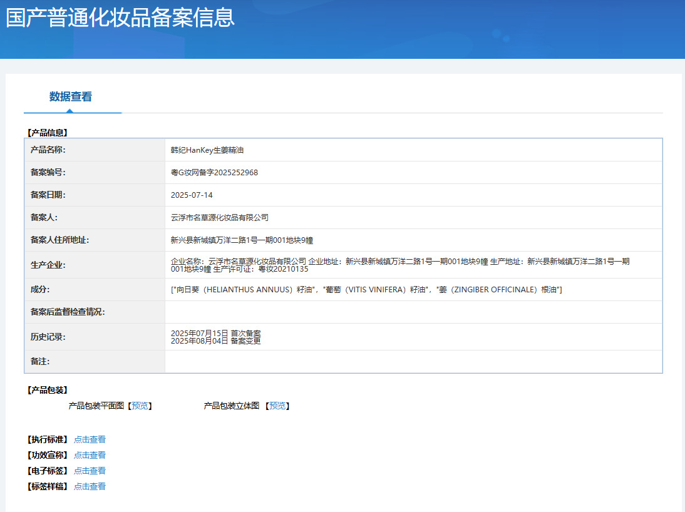The image size is (685, 512).
Task: Select the ingredients list text
Action: (366, 290)
